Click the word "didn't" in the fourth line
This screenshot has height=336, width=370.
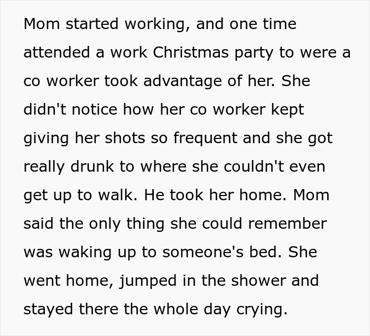pyautogui.click(x=45, y=109)
